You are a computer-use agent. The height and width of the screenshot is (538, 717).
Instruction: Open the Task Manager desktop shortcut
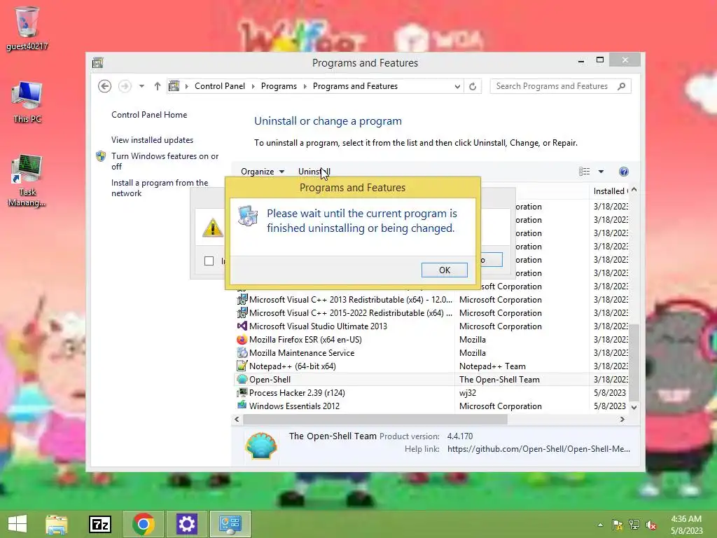[27, 180]
